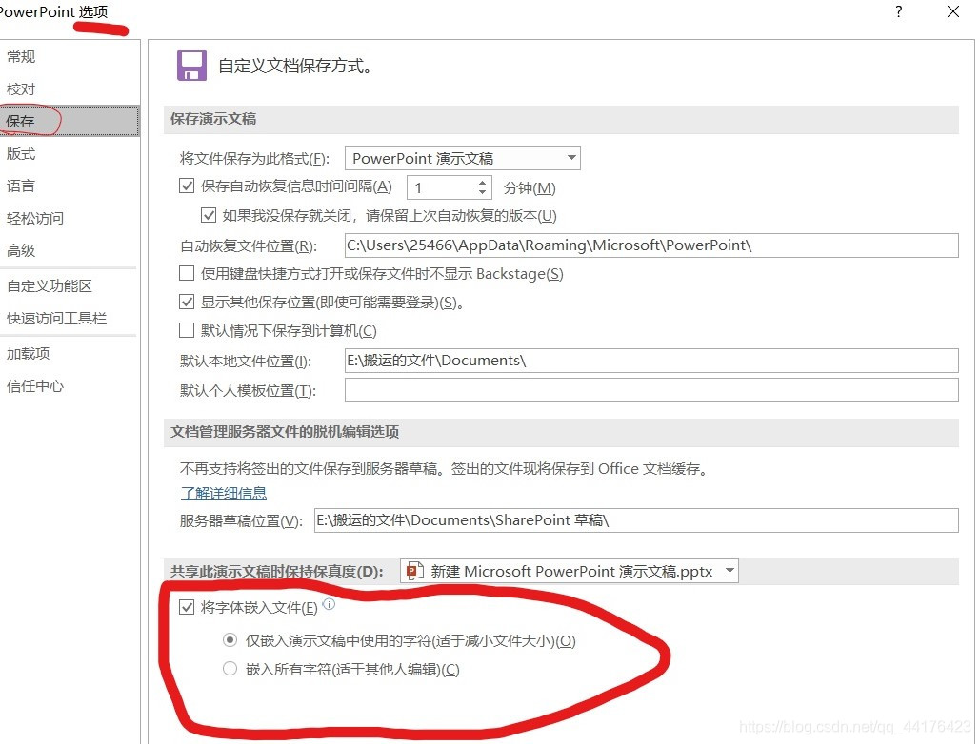This screenshot has width=980, height=744.
Task: Open the 语言 options category
Action: click(70, 186)
